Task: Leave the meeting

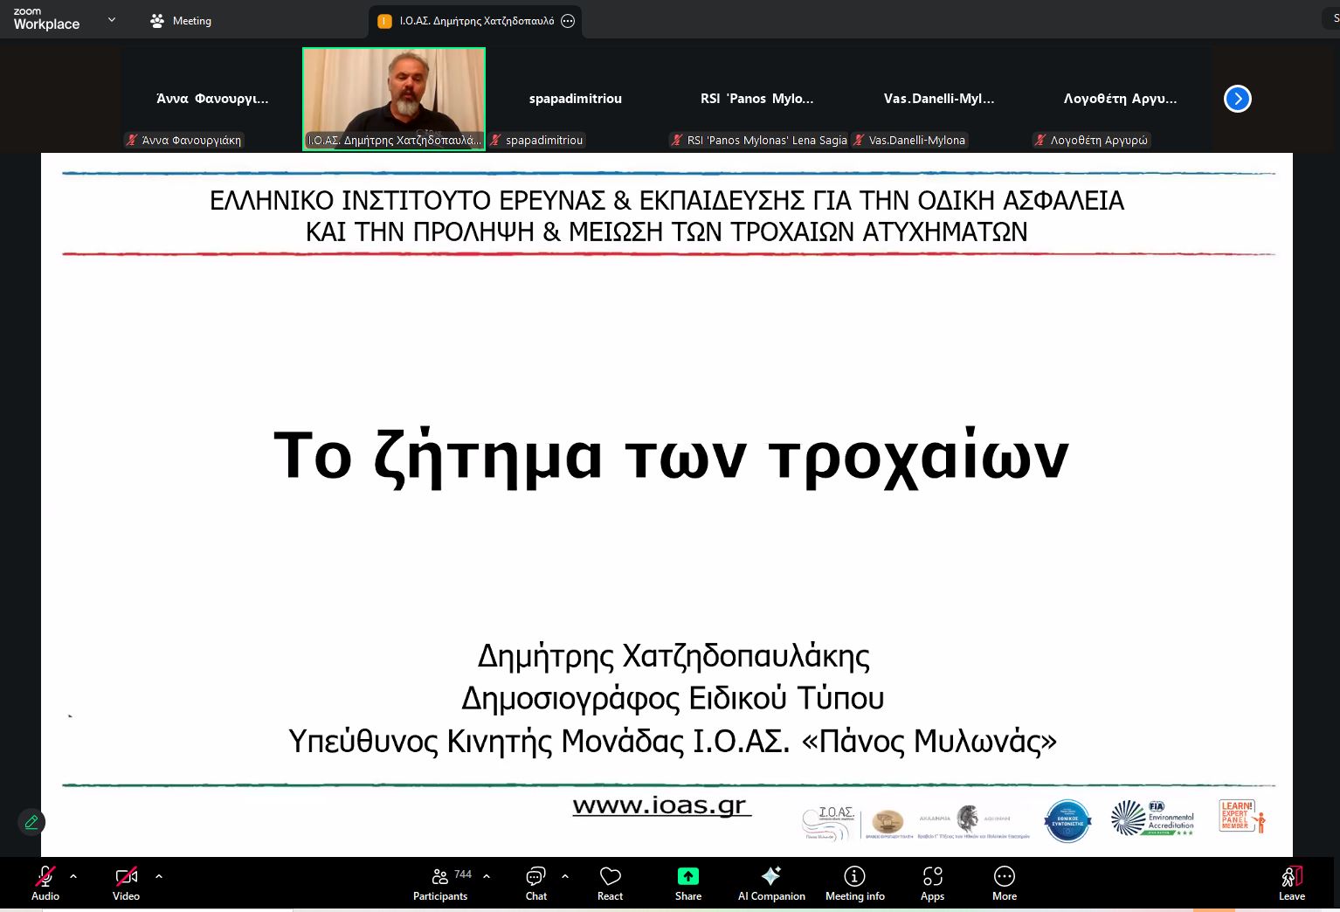Action: (1291, 882)
